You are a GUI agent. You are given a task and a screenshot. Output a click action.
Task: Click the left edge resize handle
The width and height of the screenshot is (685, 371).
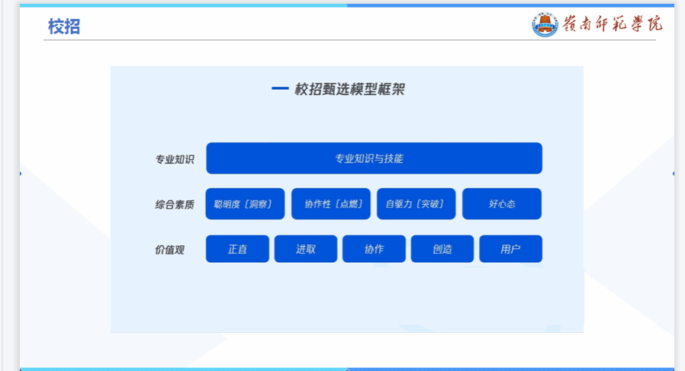click(20, 174)
